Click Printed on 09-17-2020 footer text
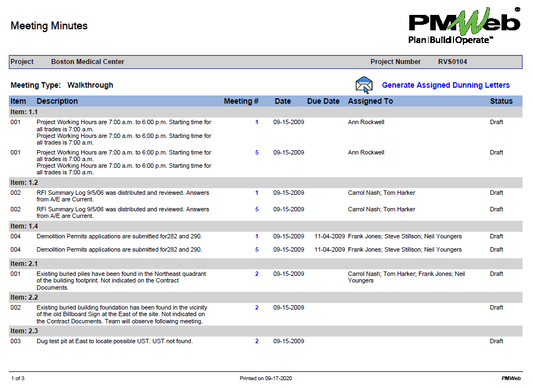The height and width of the screenshot is (389, 533). click(266, 379)
